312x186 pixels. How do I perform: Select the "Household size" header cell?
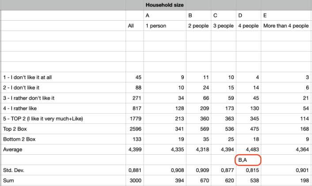click(165, 5)
